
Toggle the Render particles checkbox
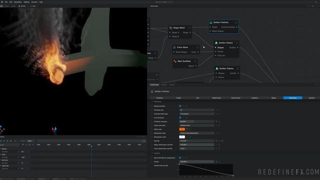click(180, 106)
